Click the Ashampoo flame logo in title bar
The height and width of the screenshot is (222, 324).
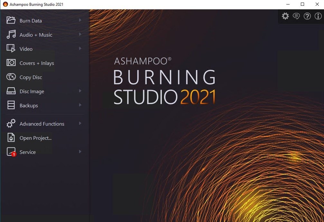click(x=5, y=4)
